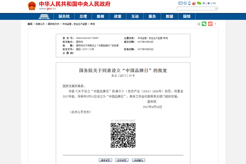
Task: Open the red Weibo icon in the header
Action: tap(194, 3)
